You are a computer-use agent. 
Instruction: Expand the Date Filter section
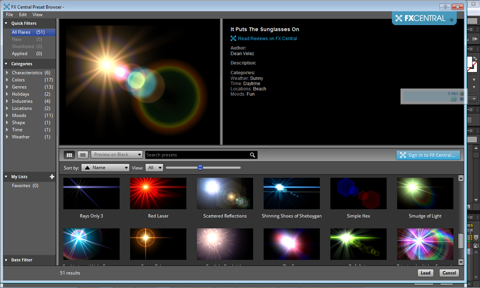coord(6,260)
